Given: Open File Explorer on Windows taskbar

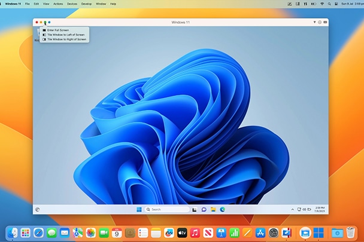Looking at the screenshot, I should pos(213,210).
